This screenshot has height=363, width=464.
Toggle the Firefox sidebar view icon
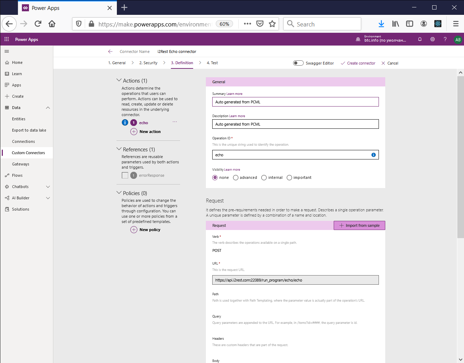pyautogui.click(x=410, y=24)
